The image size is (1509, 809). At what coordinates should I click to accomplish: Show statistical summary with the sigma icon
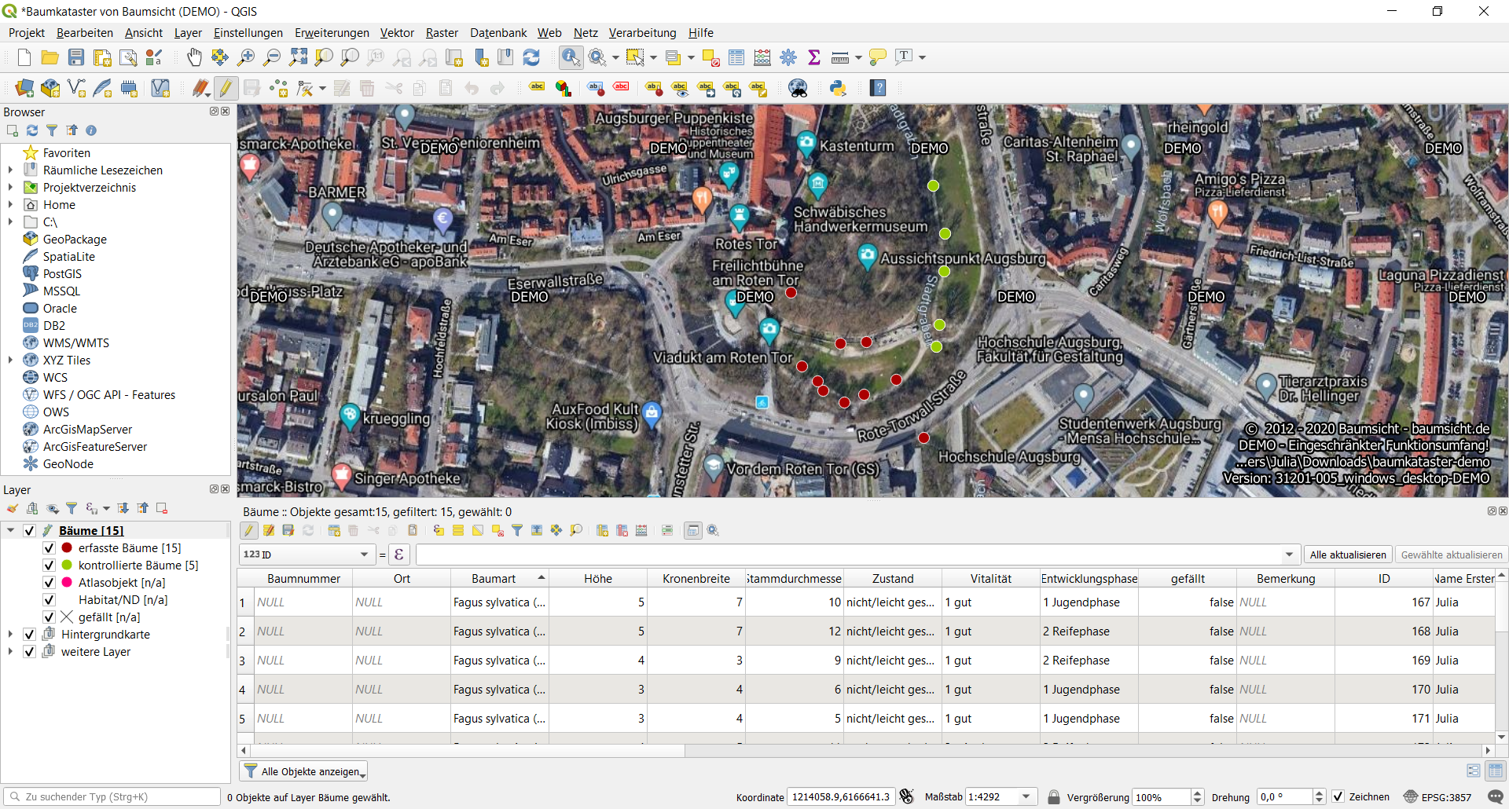(814, 57)
